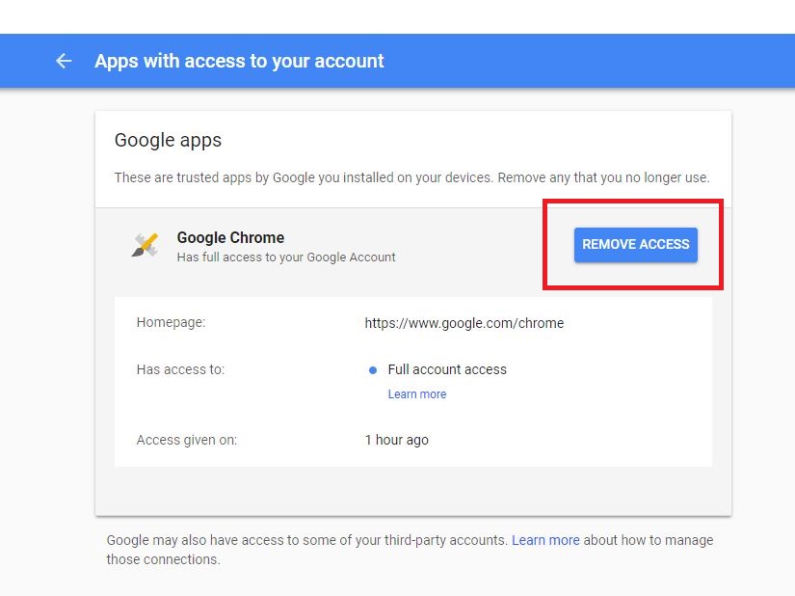Image resolution: width=795 pixels, height=596 pixels.
Task: Open Learn more under Full account access
Action: [x=416, y=394]
